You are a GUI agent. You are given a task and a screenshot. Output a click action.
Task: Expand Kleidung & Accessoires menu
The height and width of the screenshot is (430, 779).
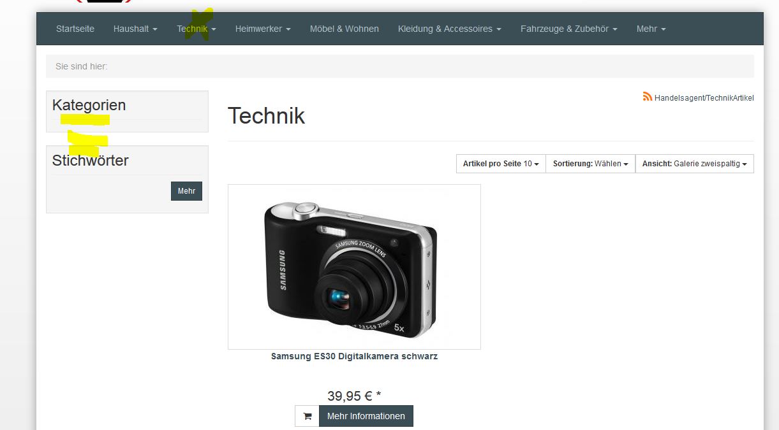(x=450, y=29)
